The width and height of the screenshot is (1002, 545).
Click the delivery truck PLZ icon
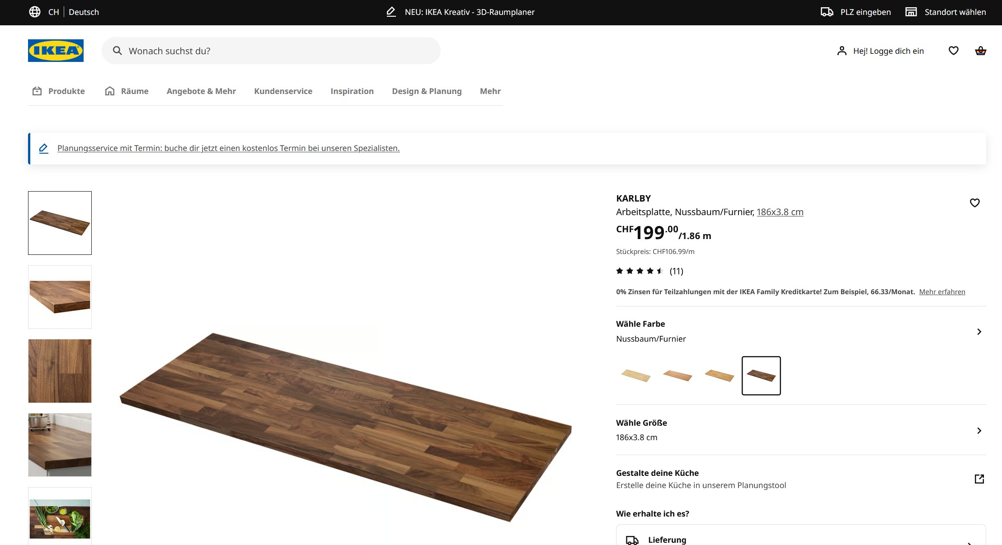(827, 12)
